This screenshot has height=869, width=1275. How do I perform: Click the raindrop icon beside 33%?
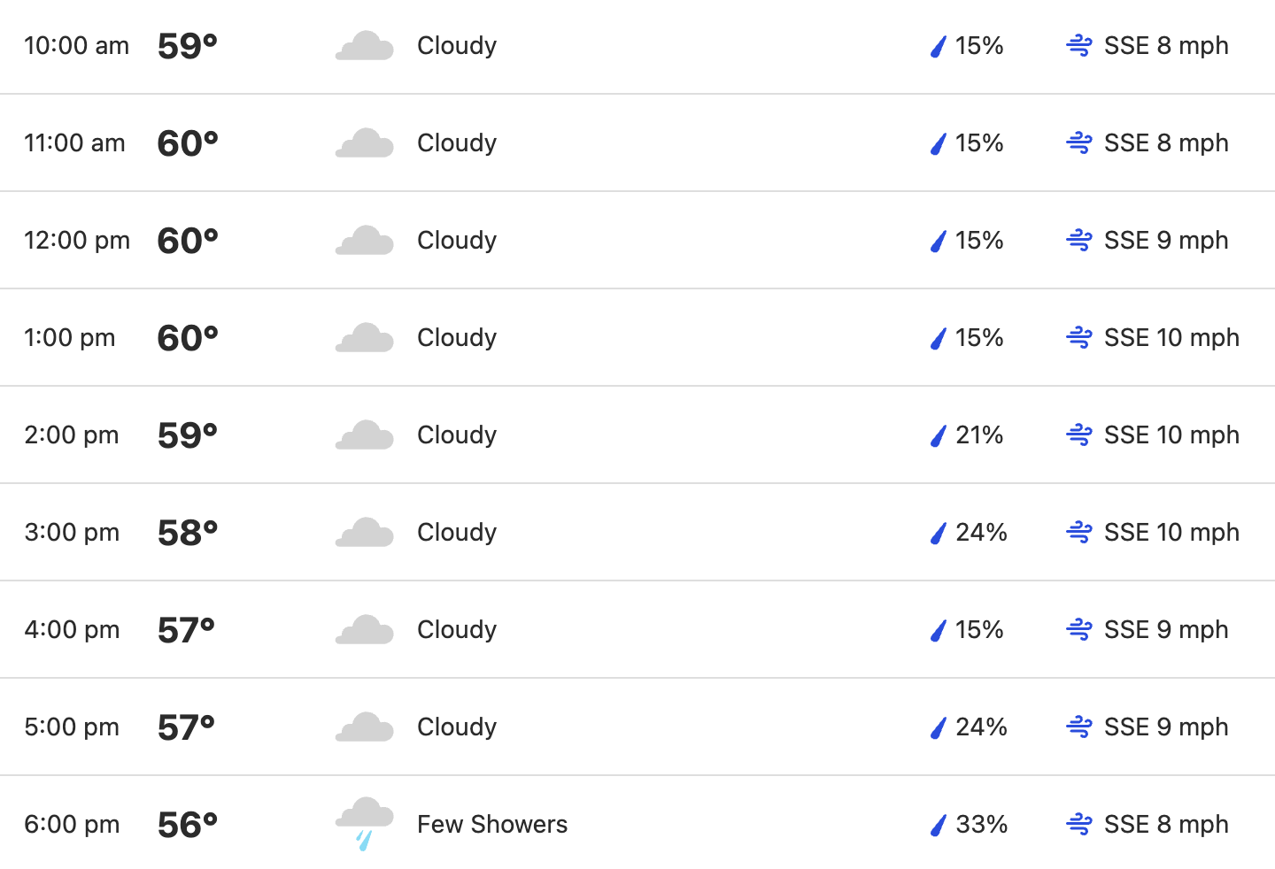coord(939,825)
